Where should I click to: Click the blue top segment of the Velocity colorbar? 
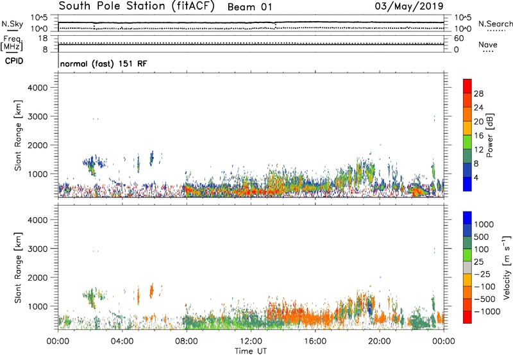coord(467,218)
